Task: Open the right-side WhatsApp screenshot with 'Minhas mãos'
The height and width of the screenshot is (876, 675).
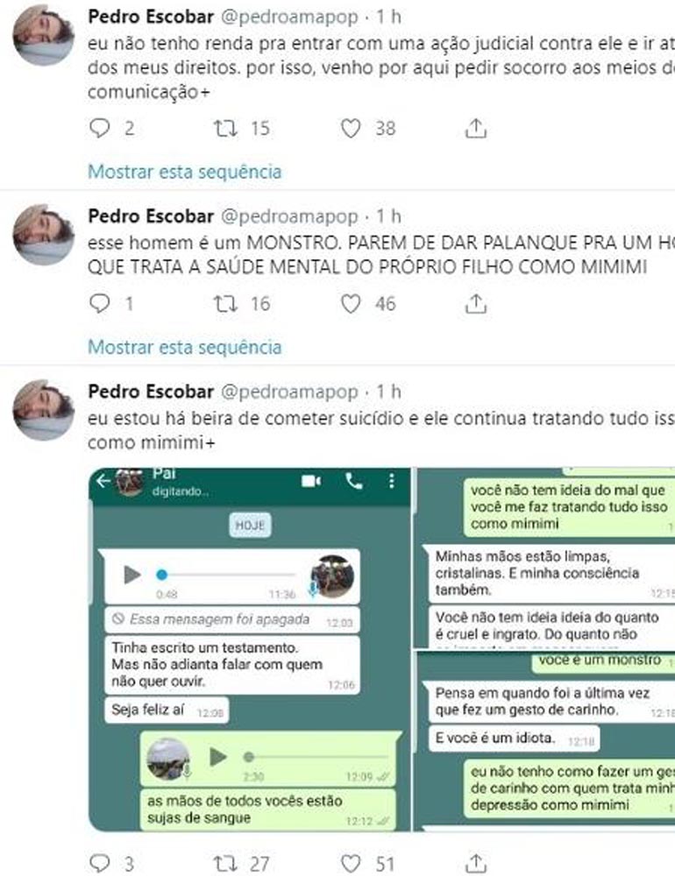Action: tap(544, 559)
